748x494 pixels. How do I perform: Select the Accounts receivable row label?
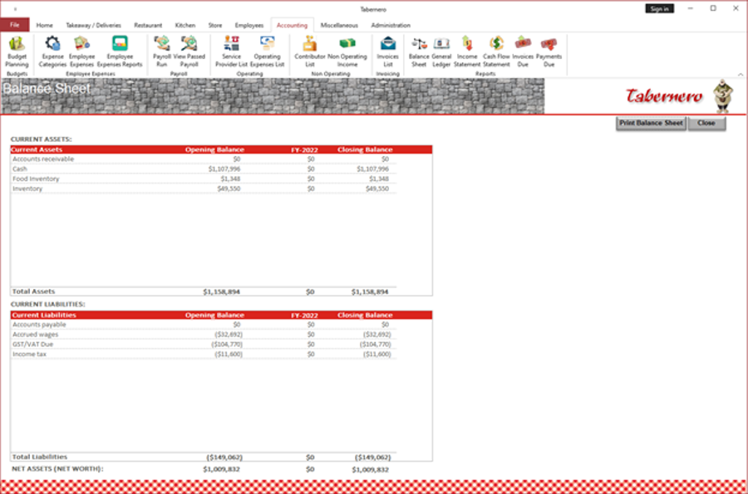click(43, 159)
